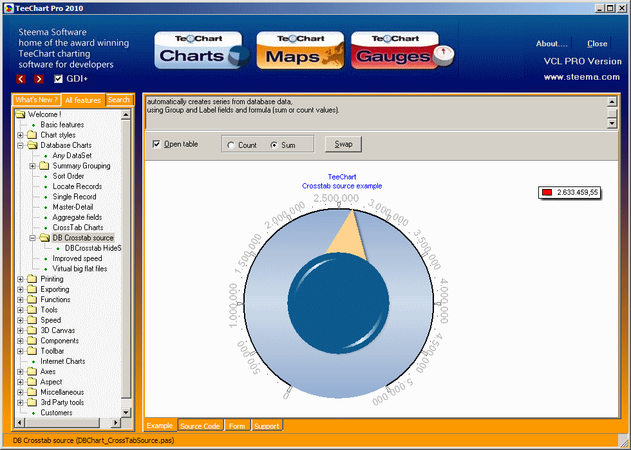Open the TeeChart Gauges banner
Viewport: 631px width, 450px height.
click(x=402, y=51)
